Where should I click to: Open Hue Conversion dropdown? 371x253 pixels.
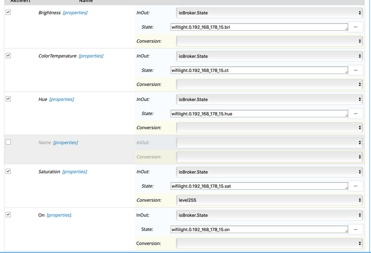coord(269,128)
